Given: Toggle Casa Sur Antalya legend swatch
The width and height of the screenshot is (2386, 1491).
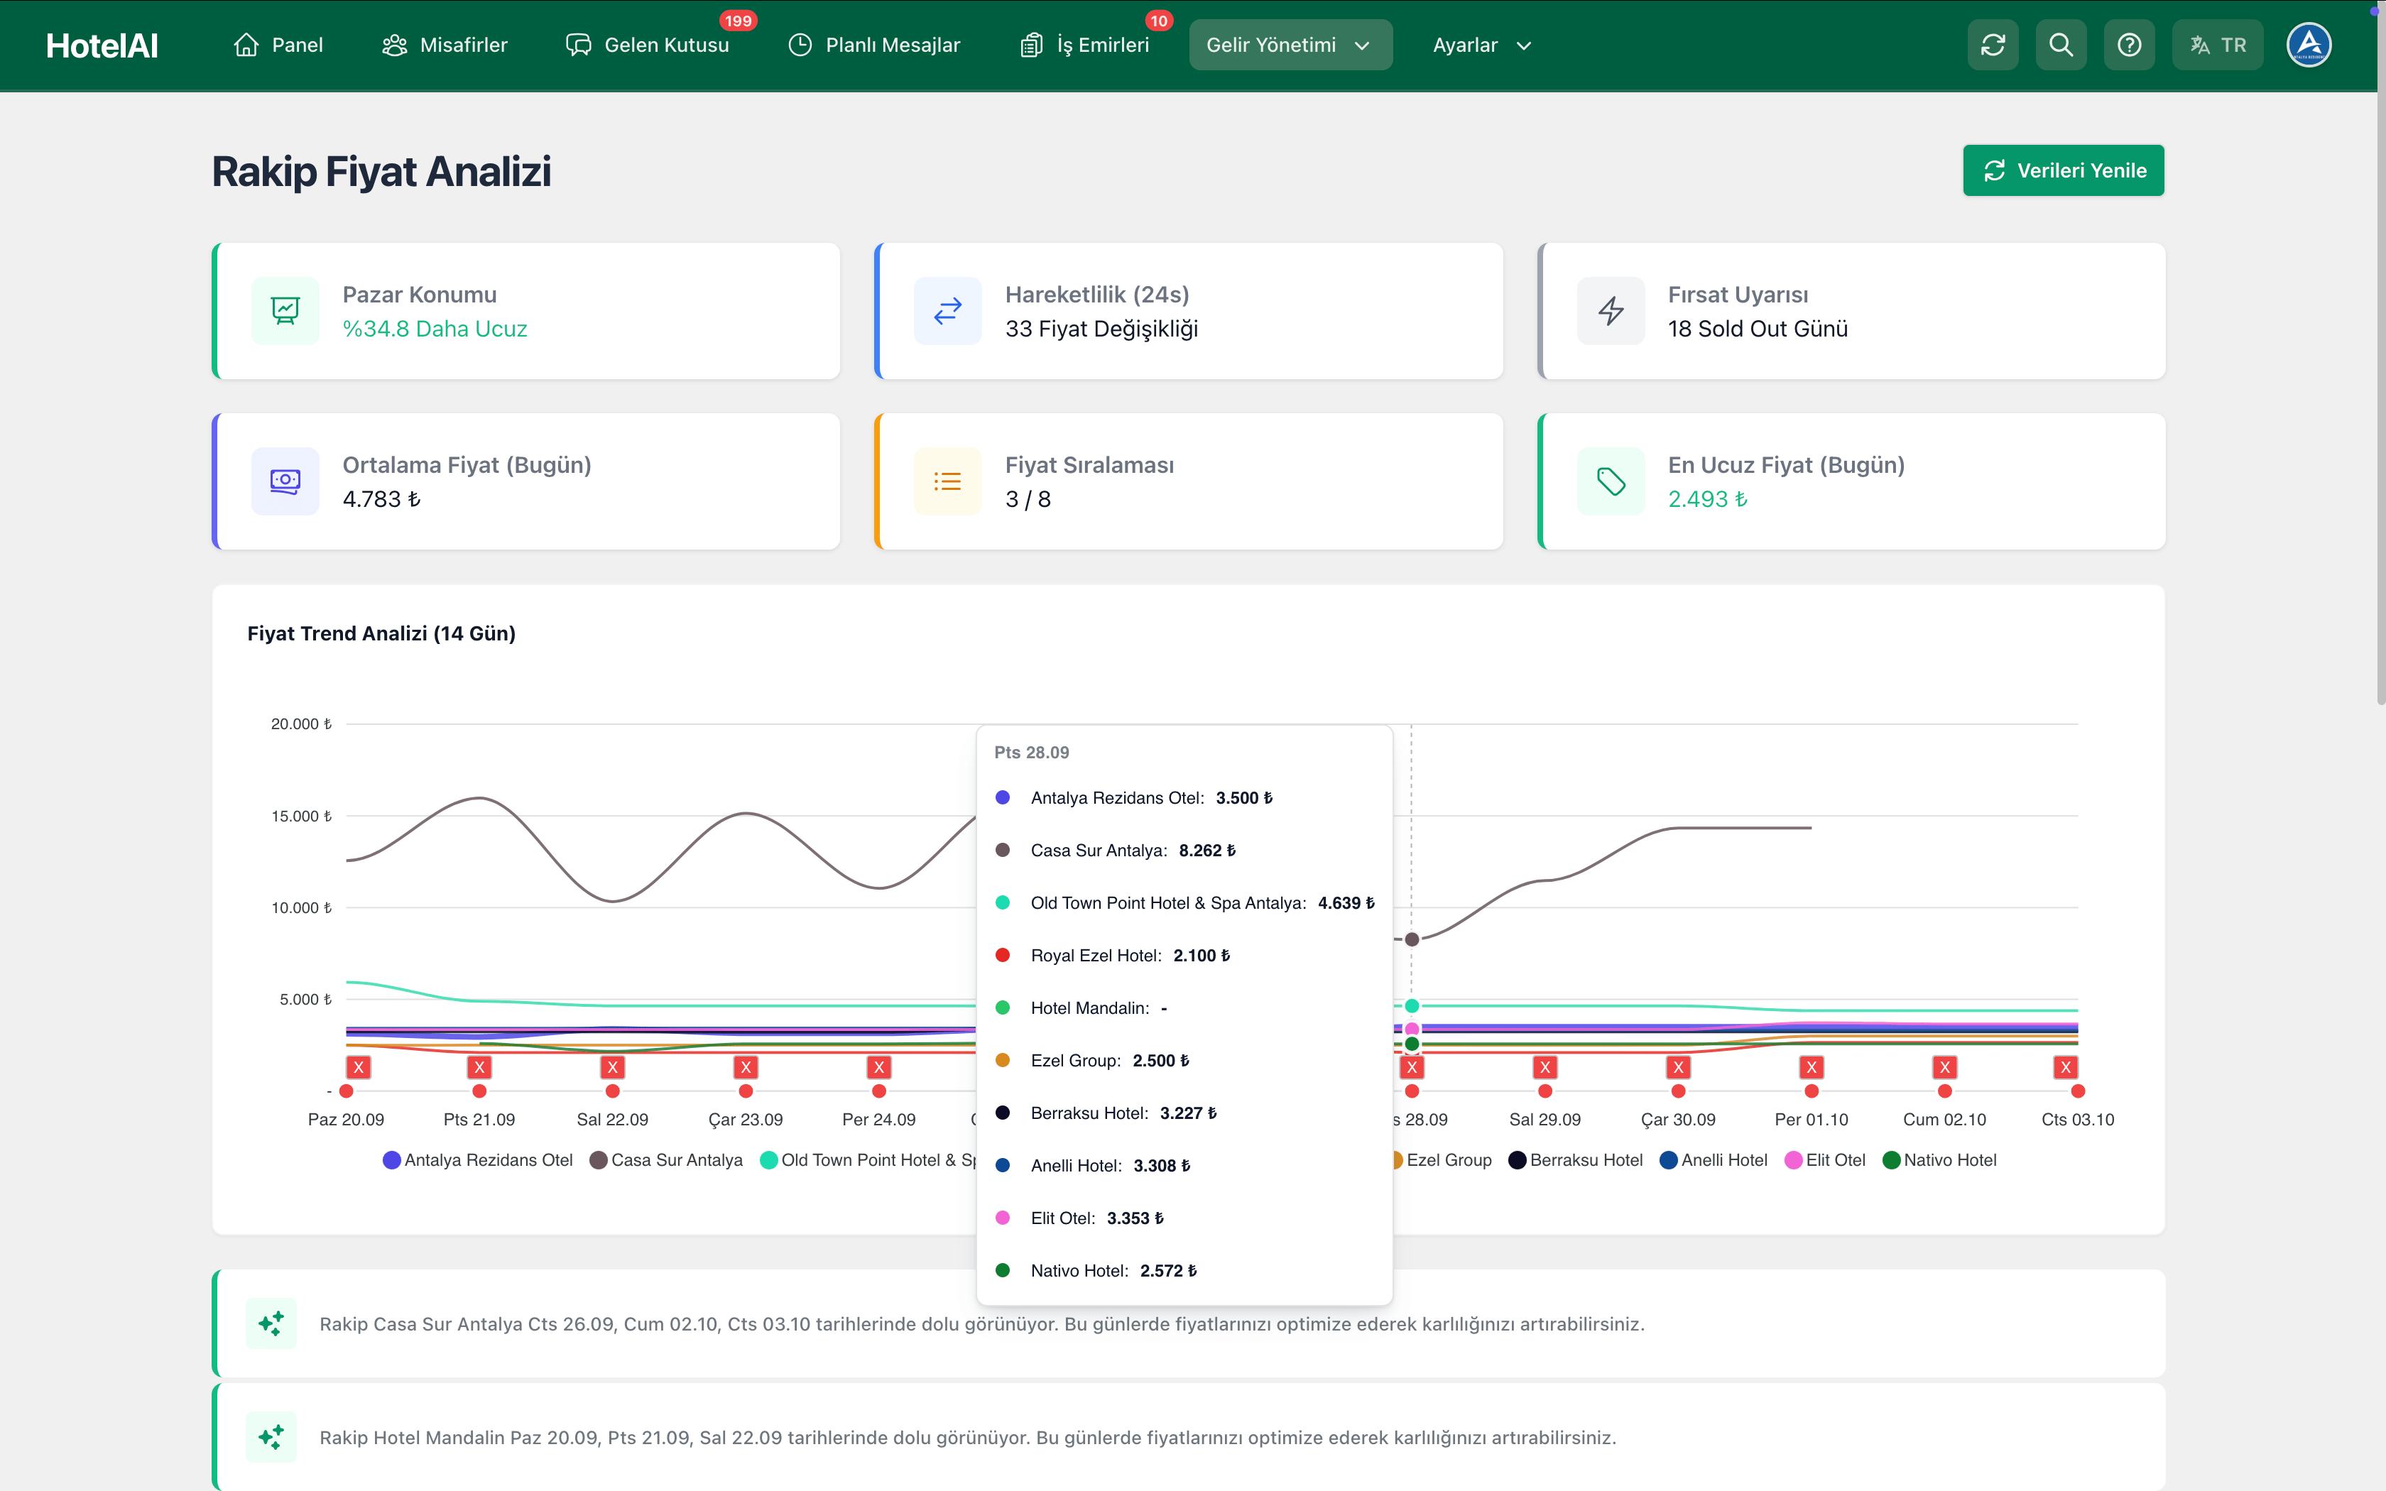Looking at the screenshot, I should point(599,1159).
